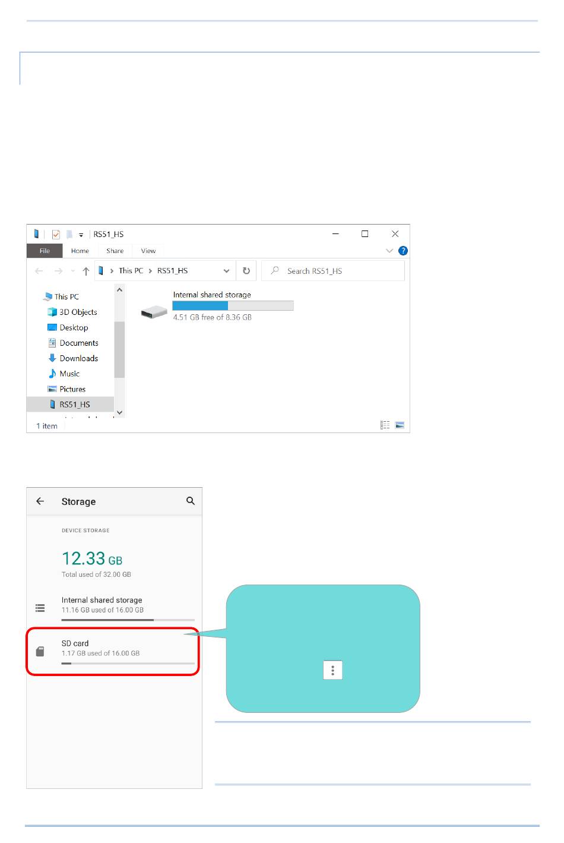
Task: Select the Internal shared storage drive icon
Action: [154, 311]
